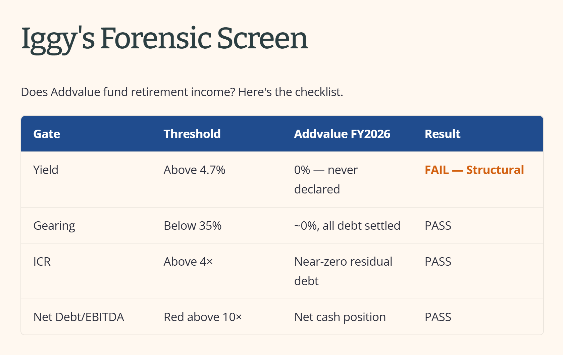Select the Net Debt/EBITDA row label

point(79,317)
